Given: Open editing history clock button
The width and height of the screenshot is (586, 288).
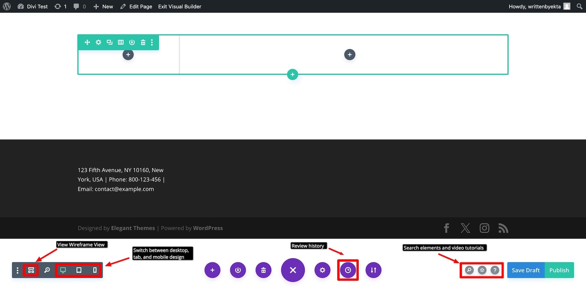Looking at the screenshot, I should (x=348, y=270).
